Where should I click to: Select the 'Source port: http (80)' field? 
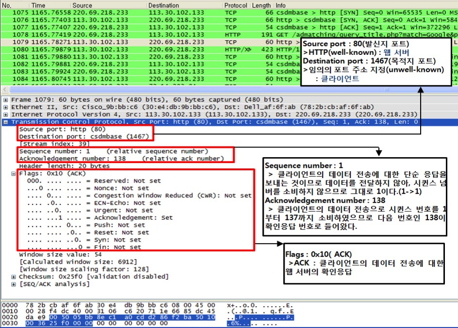[x=62, y=129]
